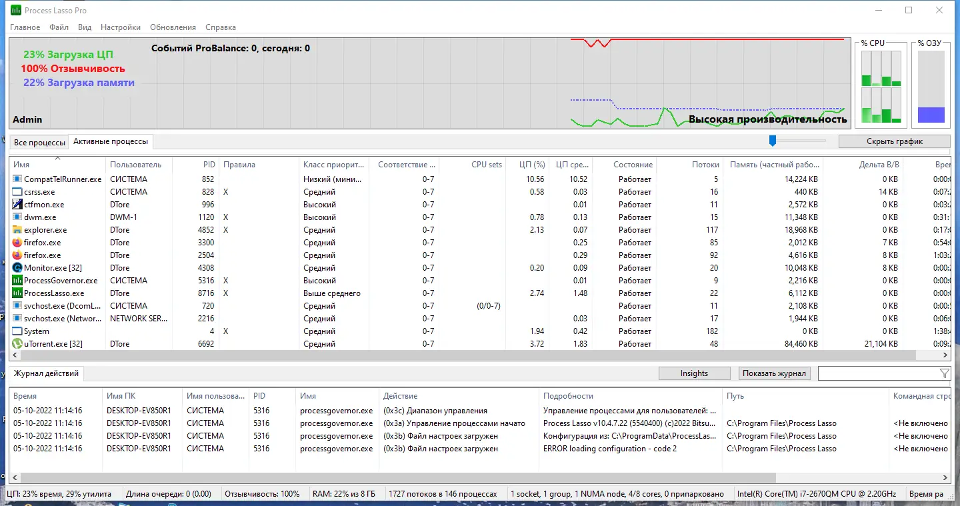
Task: Open the Файл menu
Action: click(x=59, y=27)
